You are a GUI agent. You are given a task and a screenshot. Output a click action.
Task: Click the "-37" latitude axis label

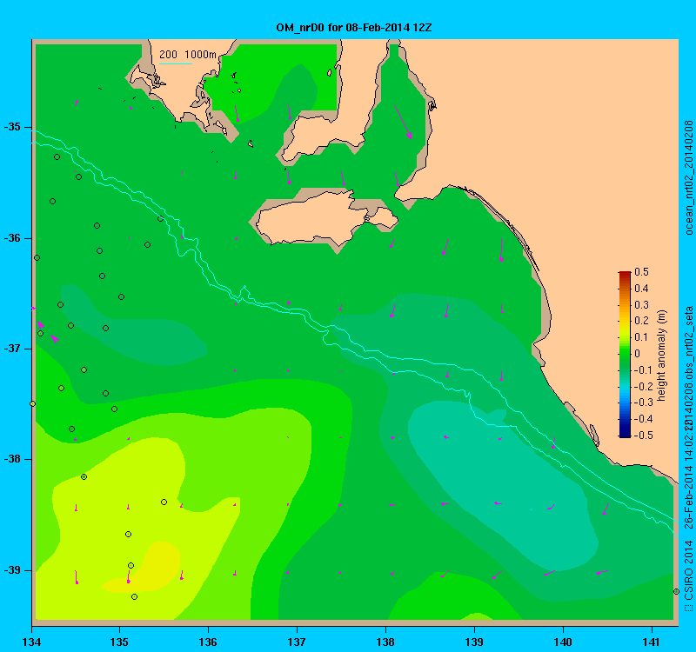[x=12, y=349]
